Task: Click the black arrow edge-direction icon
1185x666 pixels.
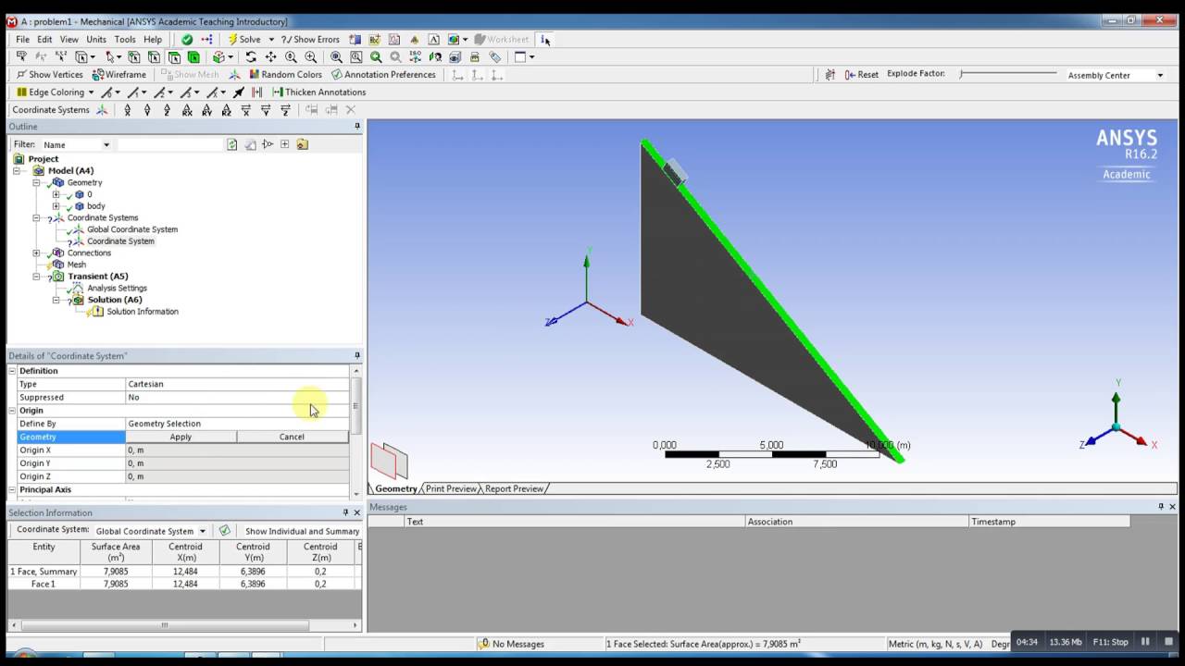Action: [x=238, y=92]
